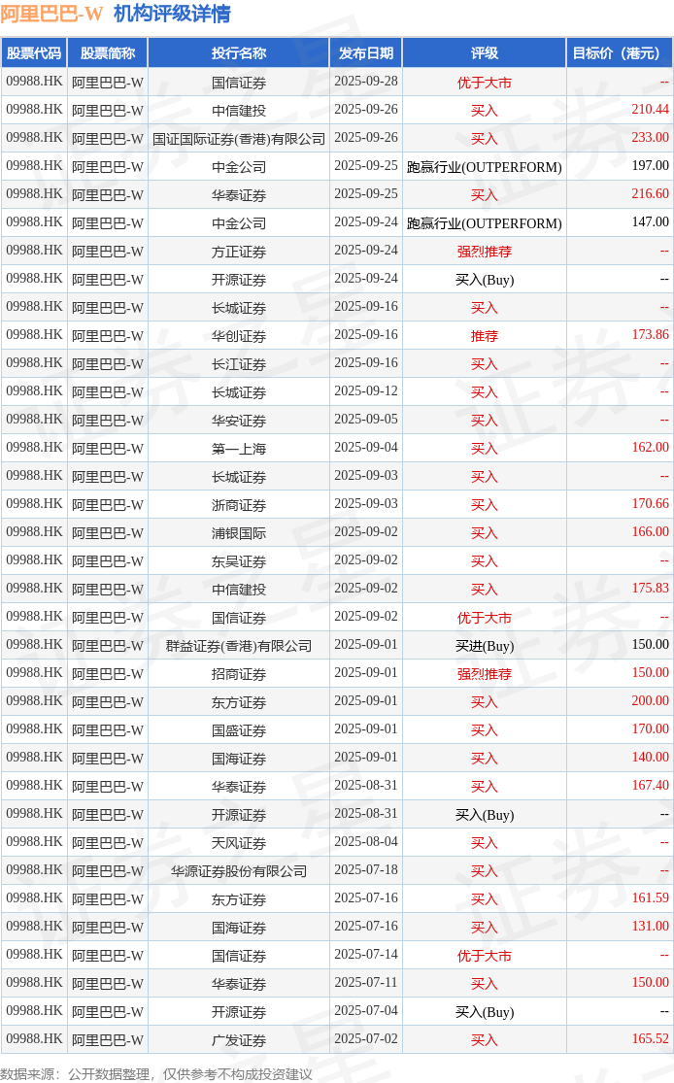This screenshot has width=674, height=1083.
Task: Click 强烈推荐 rating in 招商证券 row
Action: click(484, 674)
